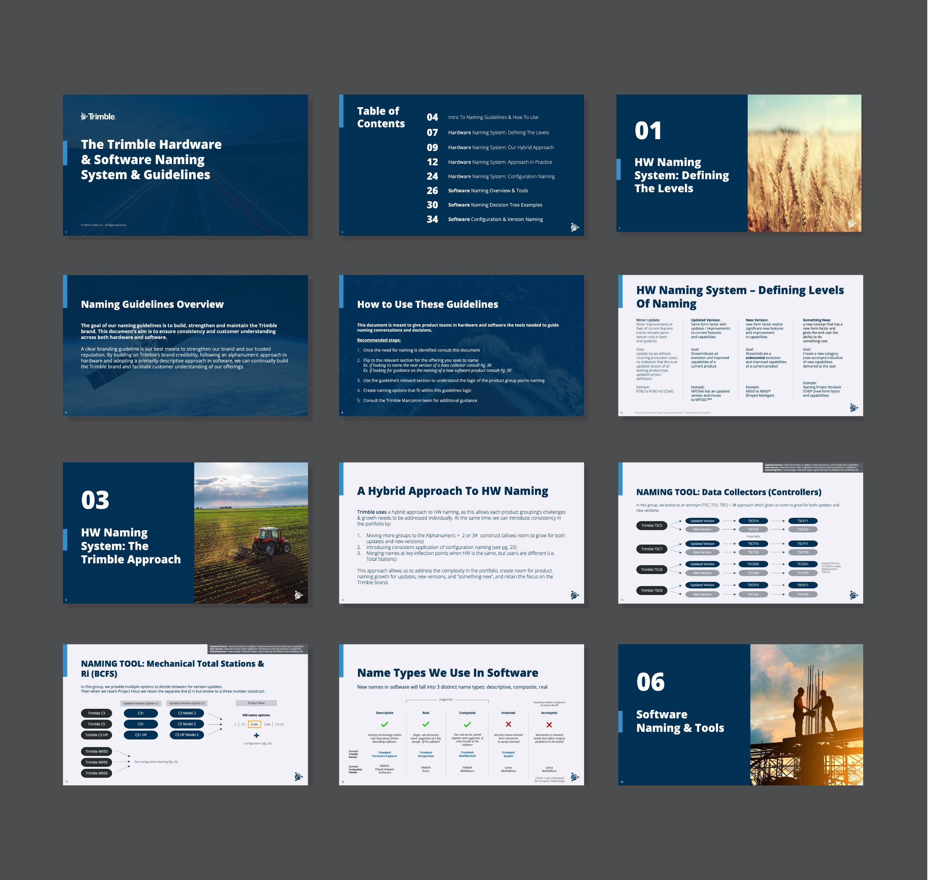Click the C51 HP pill
Screen dimensions: 928x880
[x=141, y=735]
